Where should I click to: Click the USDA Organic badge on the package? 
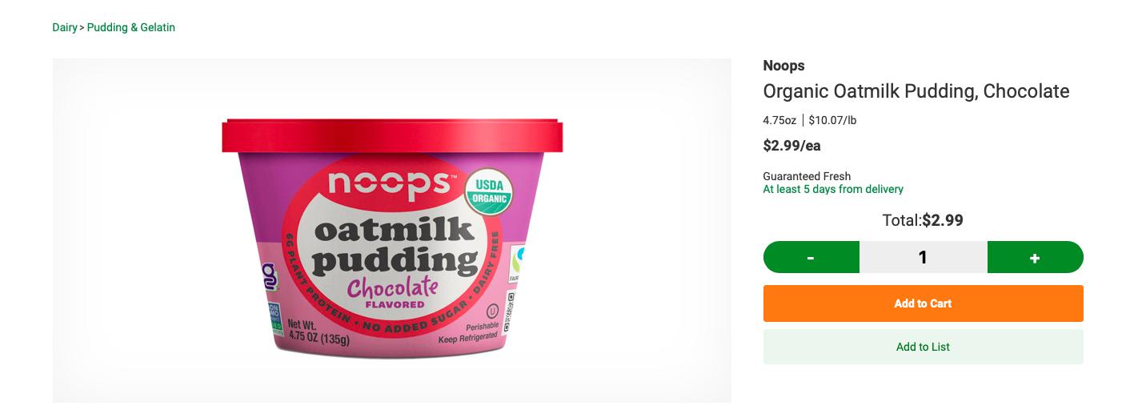click(x=488, y=192)
